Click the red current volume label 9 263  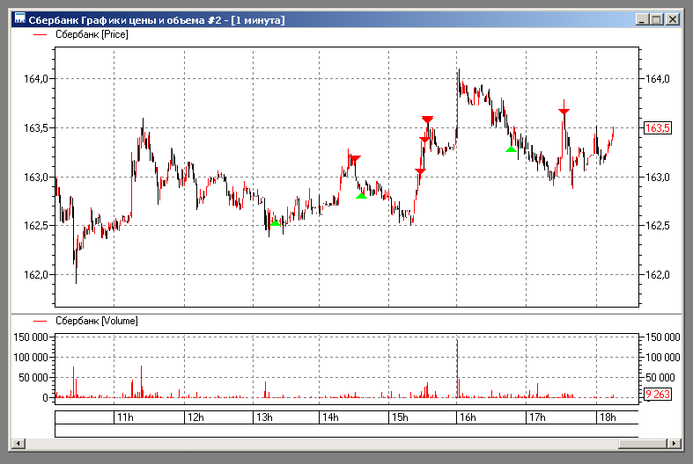tap(658, 394)
